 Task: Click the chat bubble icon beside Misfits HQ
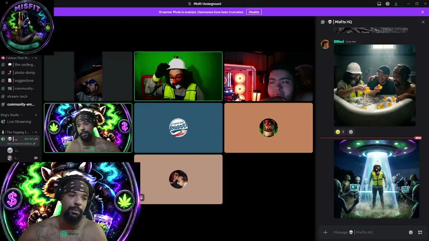323,22
